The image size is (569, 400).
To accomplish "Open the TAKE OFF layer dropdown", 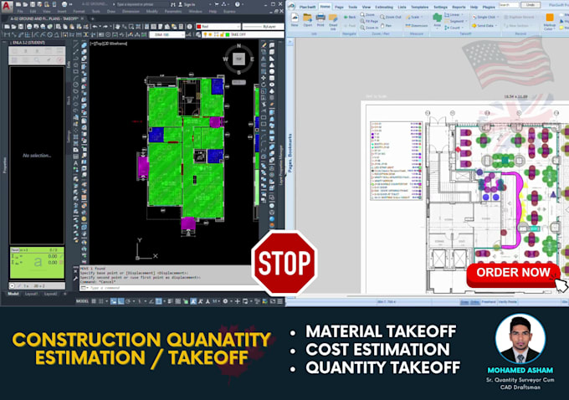I will pos(243,35).
